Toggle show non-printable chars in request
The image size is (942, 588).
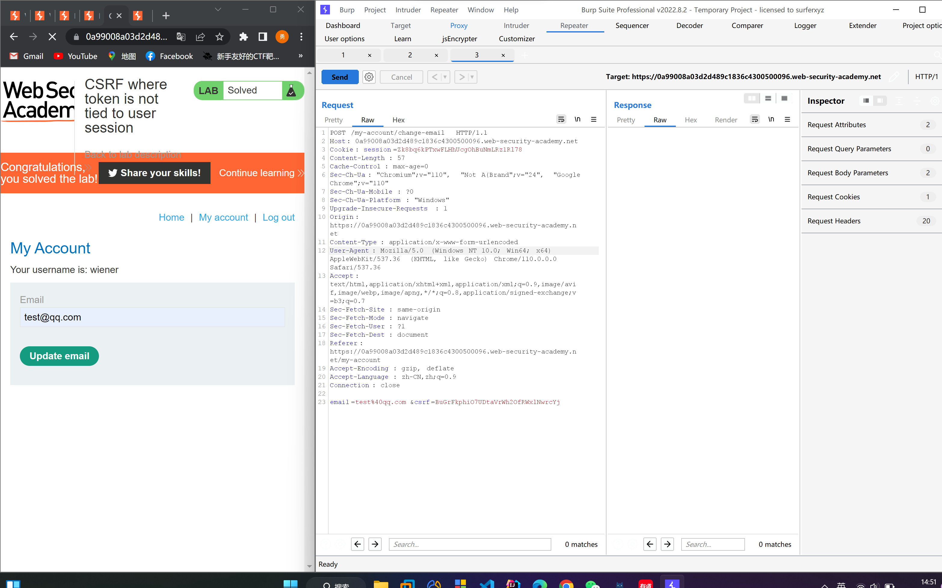click(577, 119)
